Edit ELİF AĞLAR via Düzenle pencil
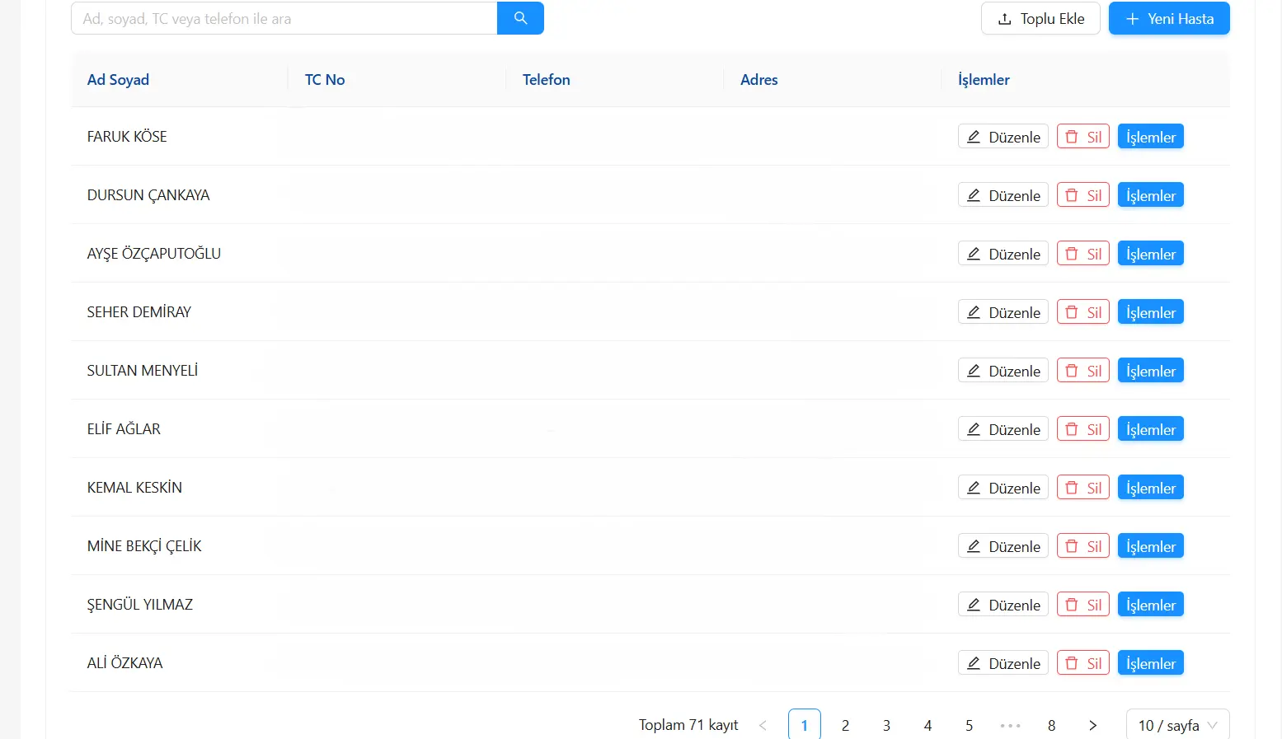The image size is (1282, 739). (1003, 429)
